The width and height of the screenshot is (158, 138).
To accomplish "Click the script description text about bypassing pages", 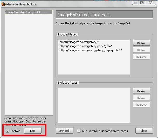I will pyautogui.click(x=93, y=23).
